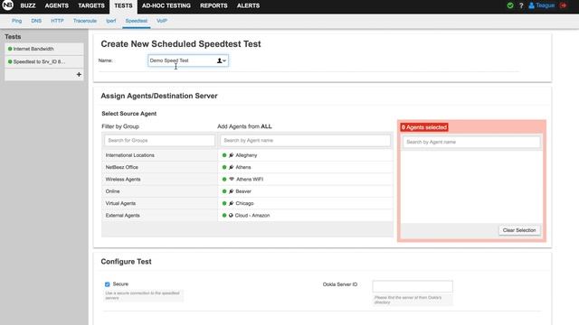Click the NetBeez logo icon
Viewport: 579px width, 325px height.
8,5
